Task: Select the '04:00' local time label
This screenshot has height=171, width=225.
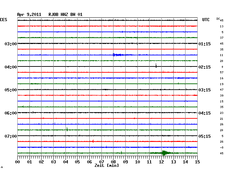Action: (11, 67)
